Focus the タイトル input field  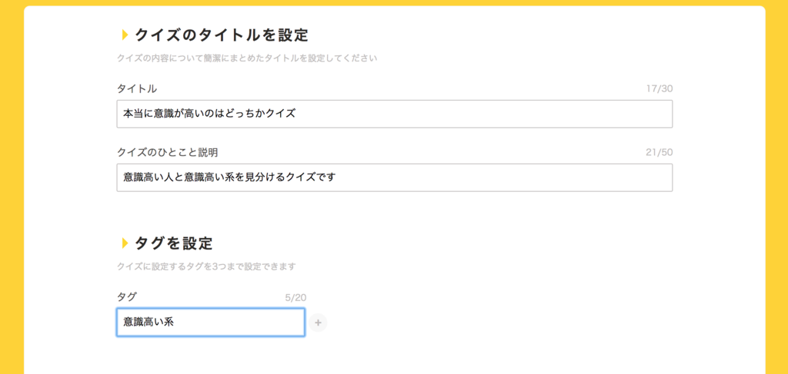pyautogui.click(x=395, y=114)
